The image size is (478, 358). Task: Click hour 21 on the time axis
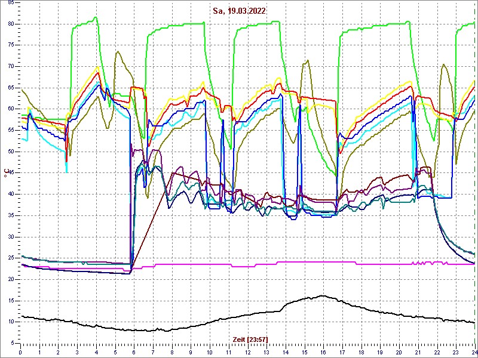418,351
